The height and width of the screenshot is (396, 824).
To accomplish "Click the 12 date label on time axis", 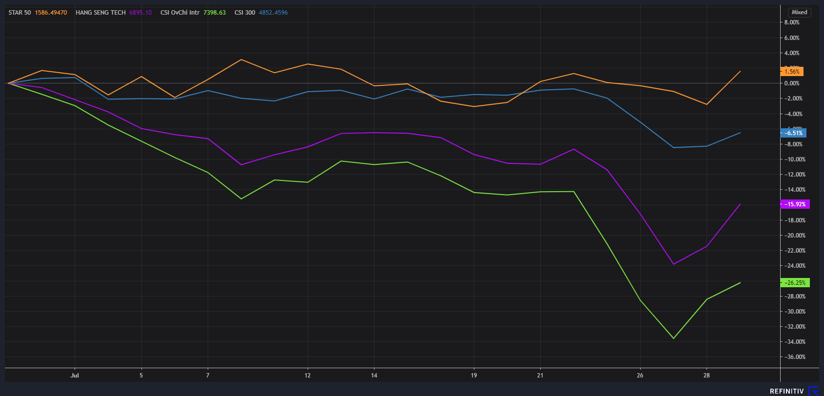I will click(308, 376).
